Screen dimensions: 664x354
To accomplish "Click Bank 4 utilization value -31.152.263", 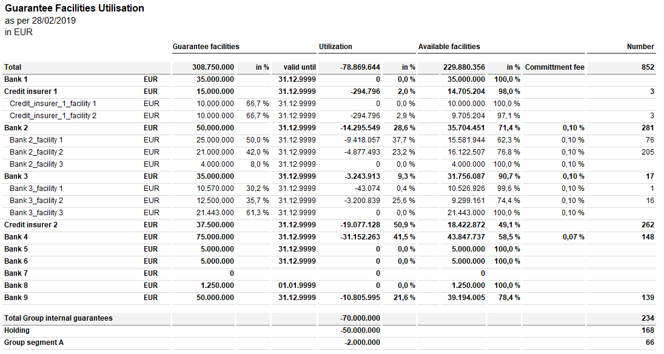I will (x=360, y=237).
